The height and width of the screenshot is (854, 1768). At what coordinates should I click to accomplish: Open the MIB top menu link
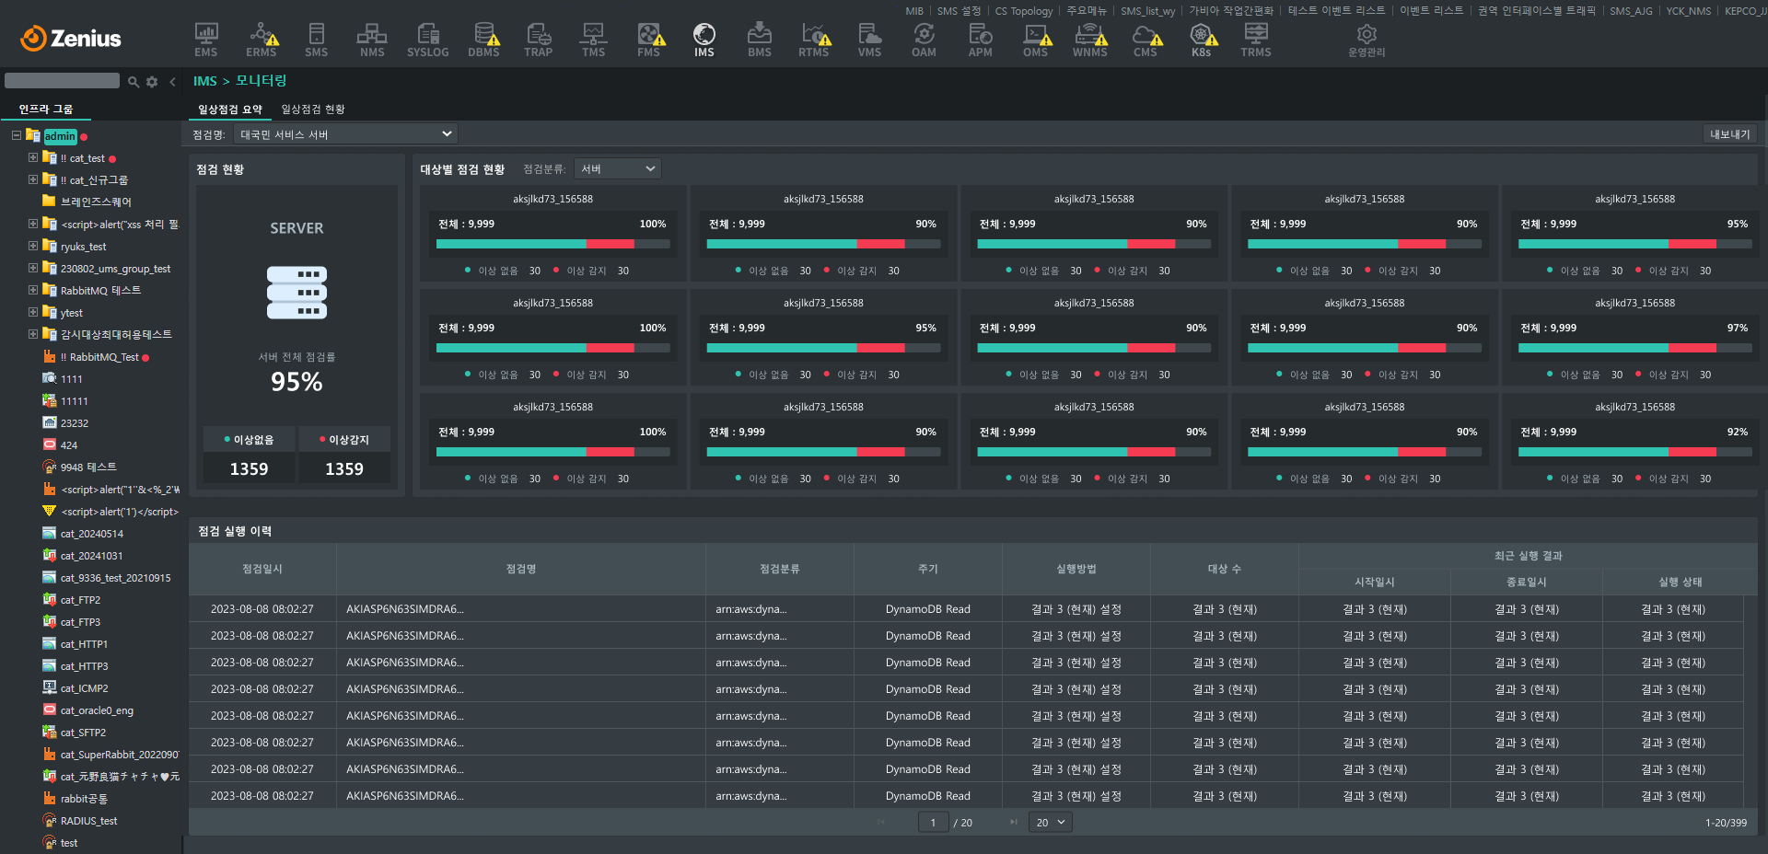coord(914,11)
